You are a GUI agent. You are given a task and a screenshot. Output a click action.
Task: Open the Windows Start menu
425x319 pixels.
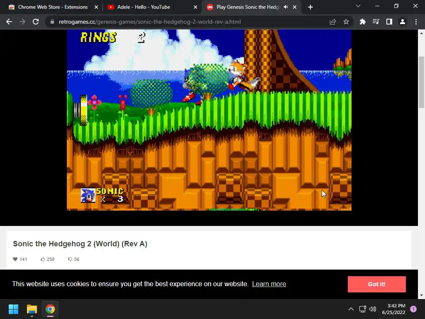click(13, 309)
